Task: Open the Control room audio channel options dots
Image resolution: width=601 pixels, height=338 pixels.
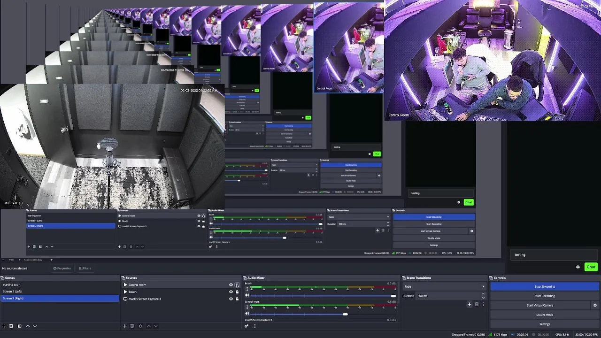Action: [x=247, y=307]
